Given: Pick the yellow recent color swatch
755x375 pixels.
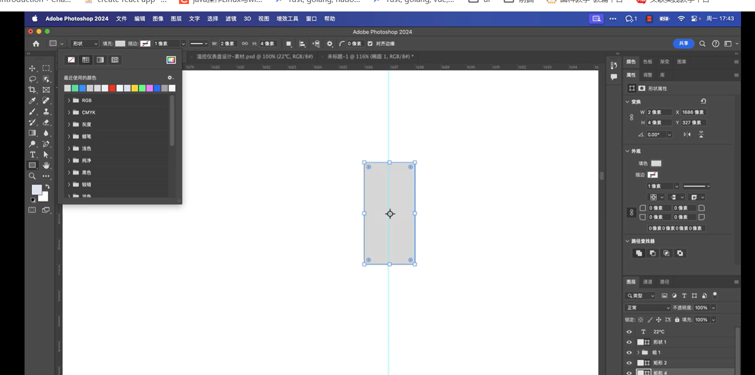Looking at the screenshot, I should tap(135, 88).
